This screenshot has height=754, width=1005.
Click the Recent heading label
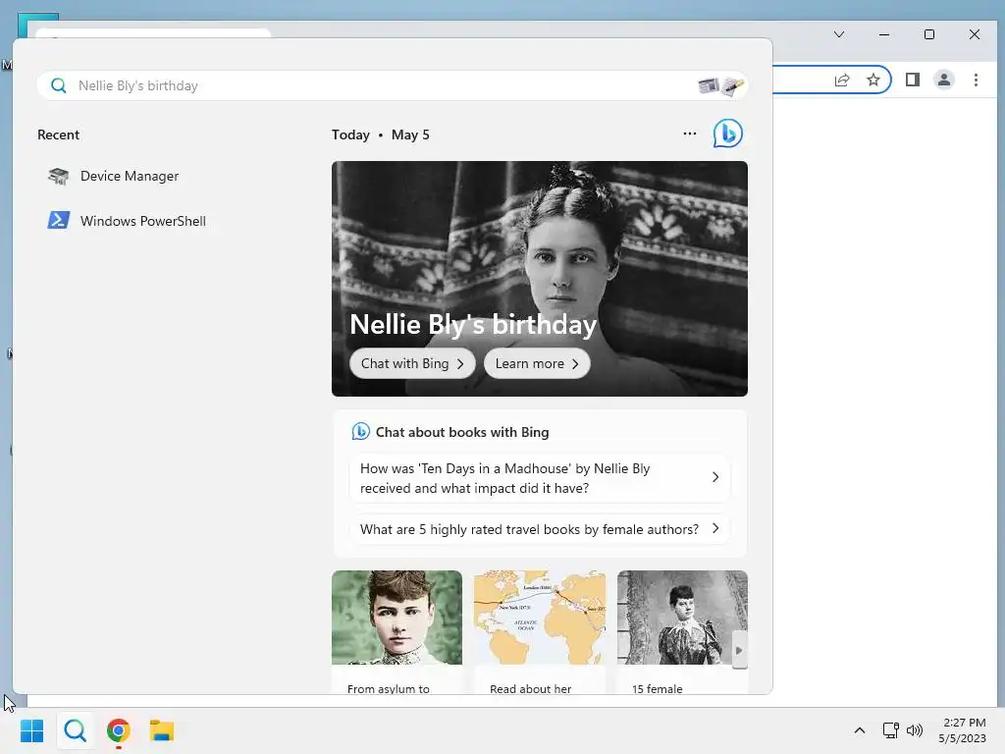click(x=58, y=135)
